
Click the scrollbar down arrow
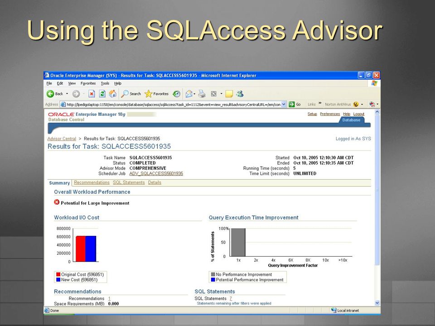pos(377,303)
